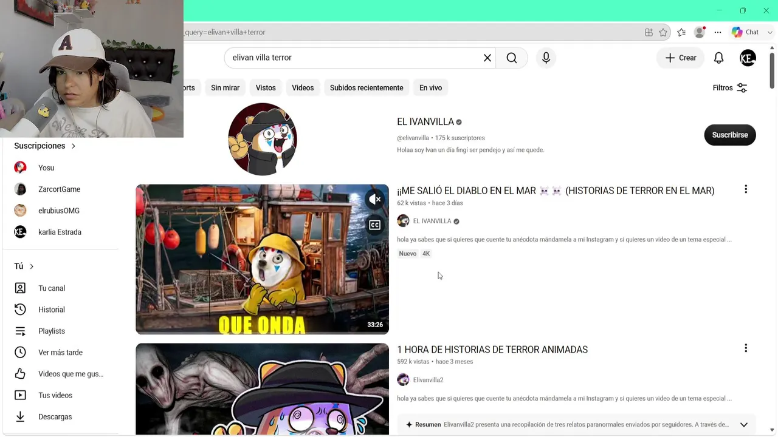Click EL IVANVILLA name under first video
This screenshot has width=778, height=437.
pos(432,221)
